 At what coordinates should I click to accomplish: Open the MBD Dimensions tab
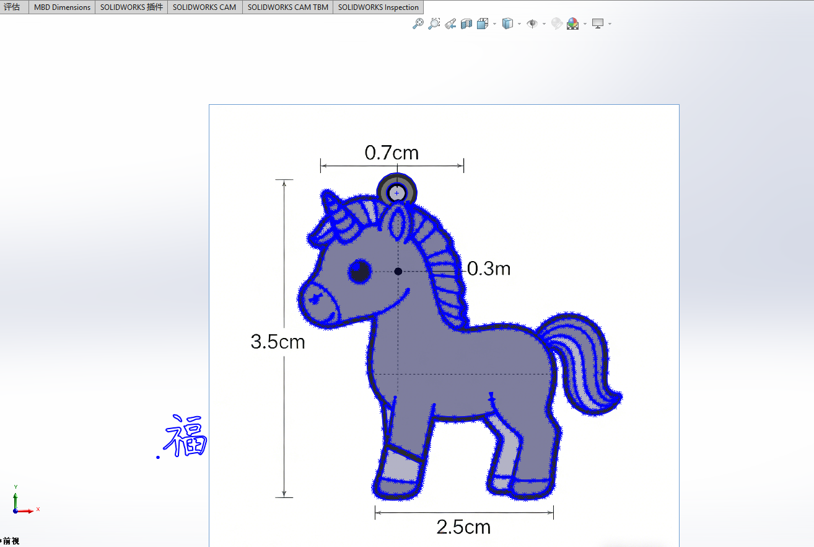(62, 7)
